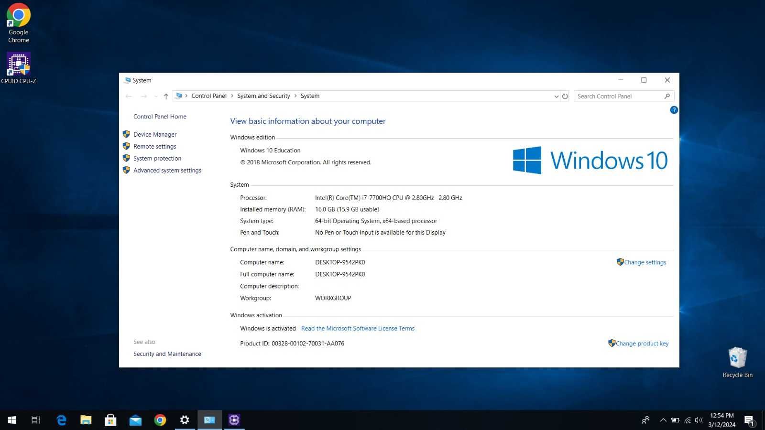Viewport: 765px width, 430px height.
Task: Go up one level with the Up arrow
Action: pyautogui.click(x=166, y=96)
